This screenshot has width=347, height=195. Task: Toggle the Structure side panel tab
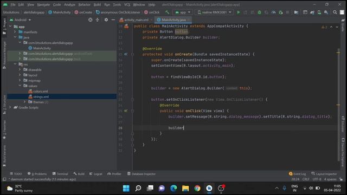coord(4,105)
